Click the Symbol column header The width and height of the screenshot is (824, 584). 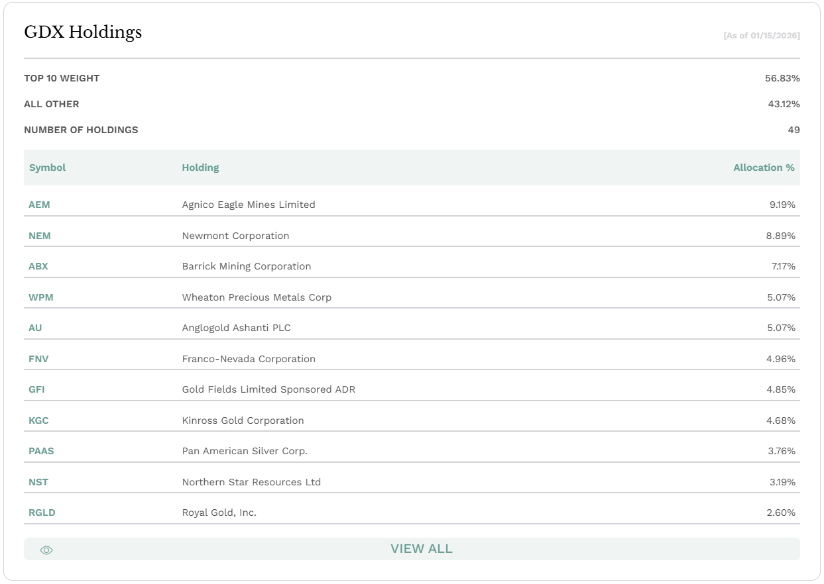coord(47,168)
